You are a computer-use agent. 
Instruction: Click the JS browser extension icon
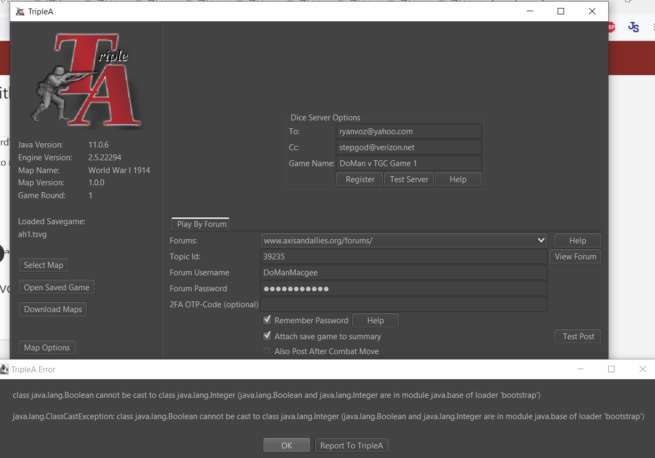point(633,27)
